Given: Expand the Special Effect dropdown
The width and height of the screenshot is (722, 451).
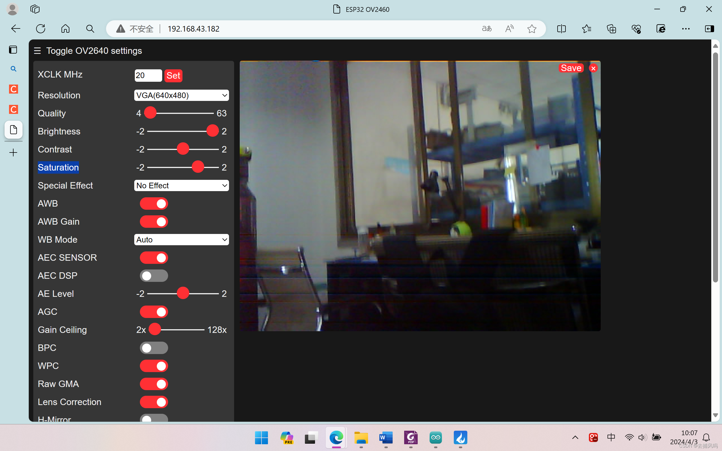Looking at the screenshot, I should 181,185.
